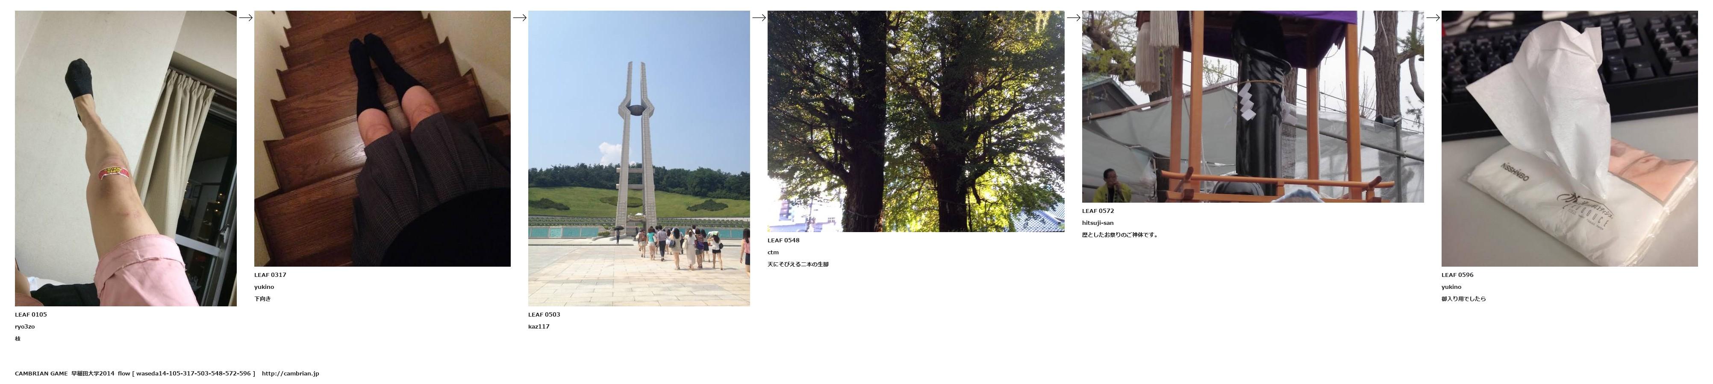Click the arrow after the LEAF 0503 photo
This screenshot has height=384, width=1713.
759,18
